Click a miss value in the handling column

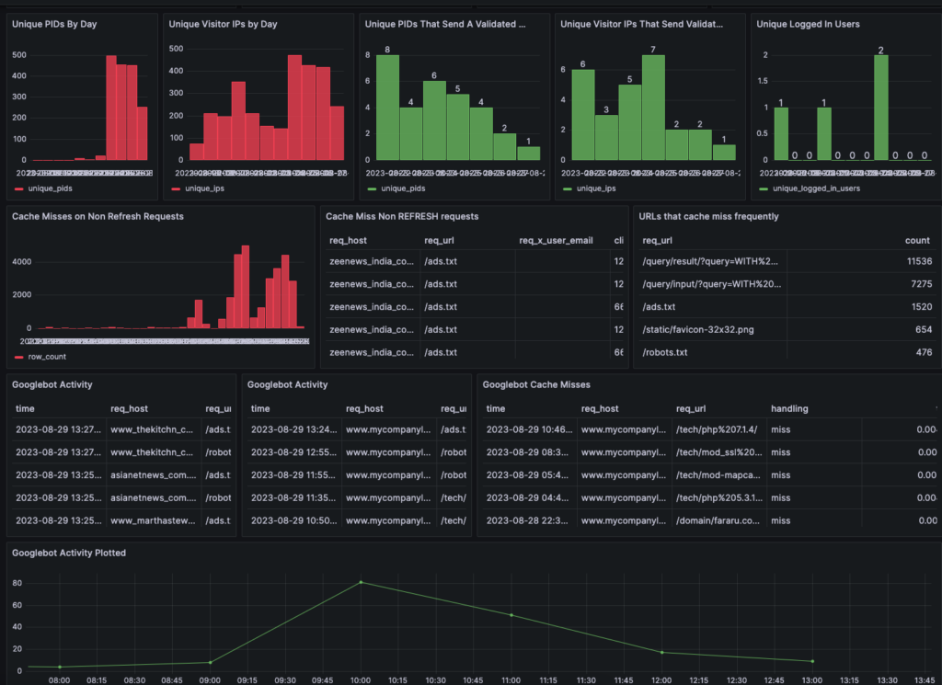pyautogui.click(x=782, y=428)
